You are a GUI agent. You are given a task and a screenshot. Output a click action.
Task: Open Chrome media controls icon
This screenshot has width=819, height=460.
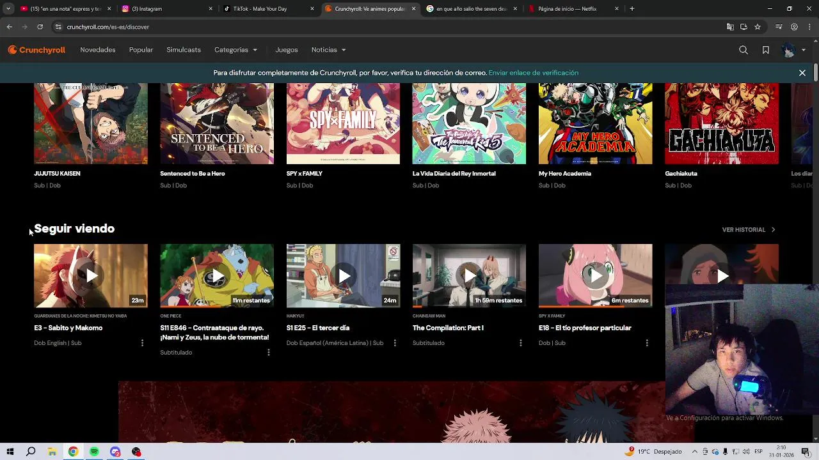[779, 27]
